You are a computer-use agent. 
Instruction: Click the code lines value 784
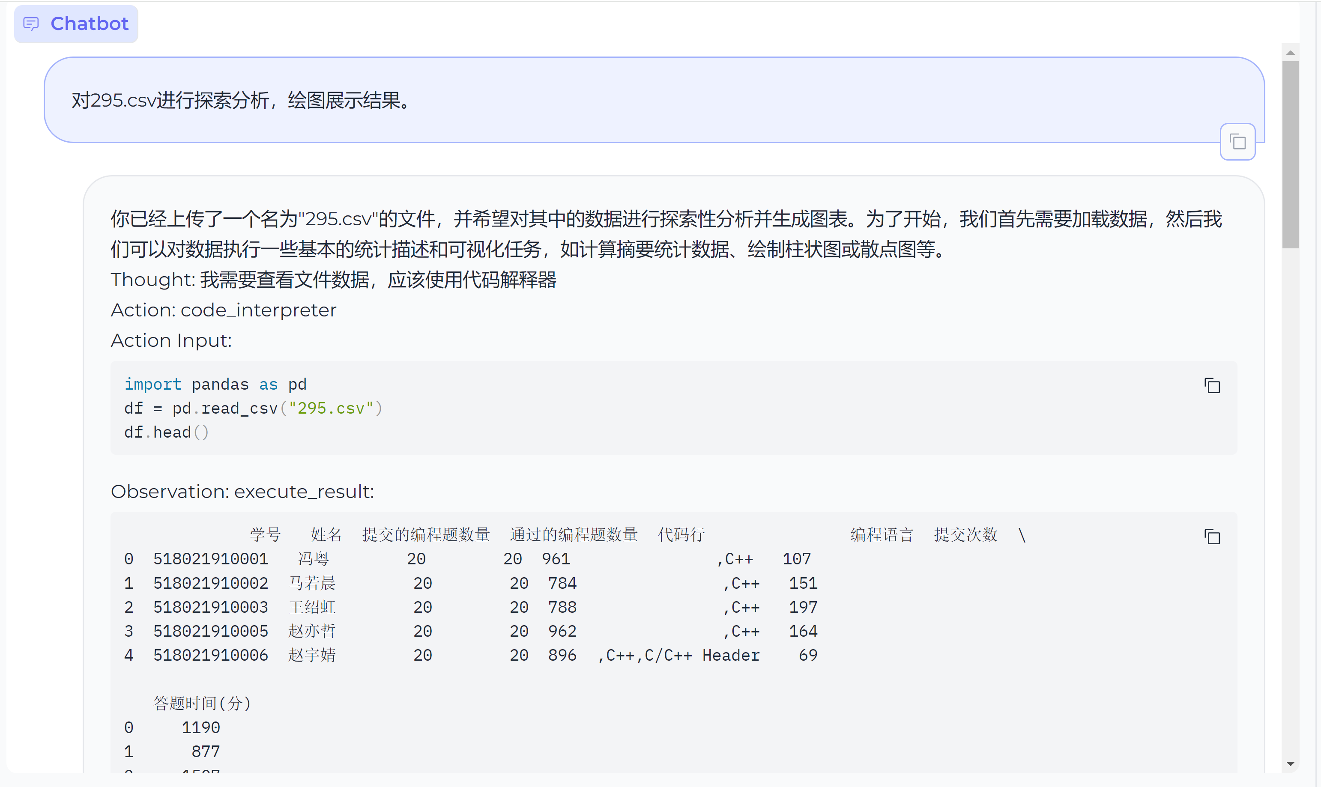tap(562, 583)
